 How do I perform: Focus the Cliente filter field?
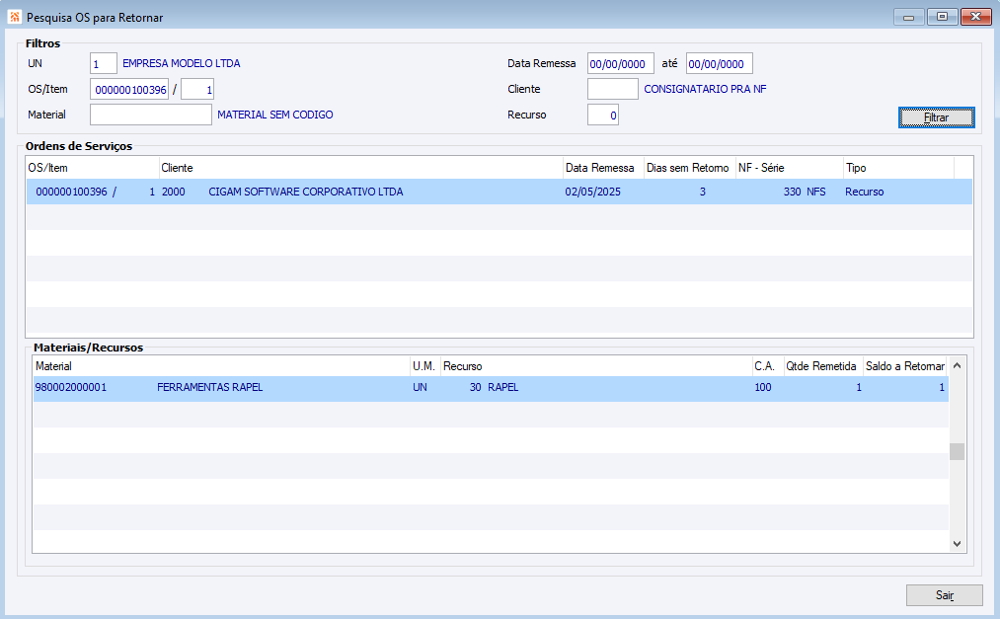click(x=612, y=89)
